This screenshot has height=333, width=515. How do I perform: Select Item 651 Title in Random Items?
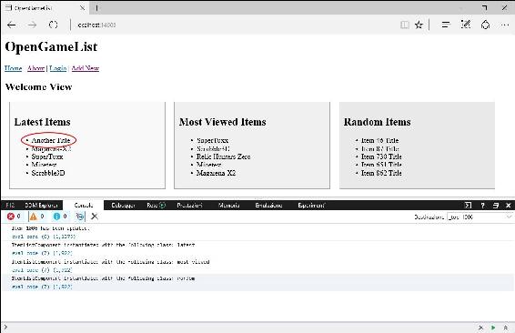(381, 165)
